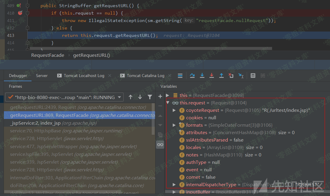Viewport: 330px width, 196px height.
Task: Click the red Force Step Into icon
Action: pyautogui.click(x=212, y=76)
